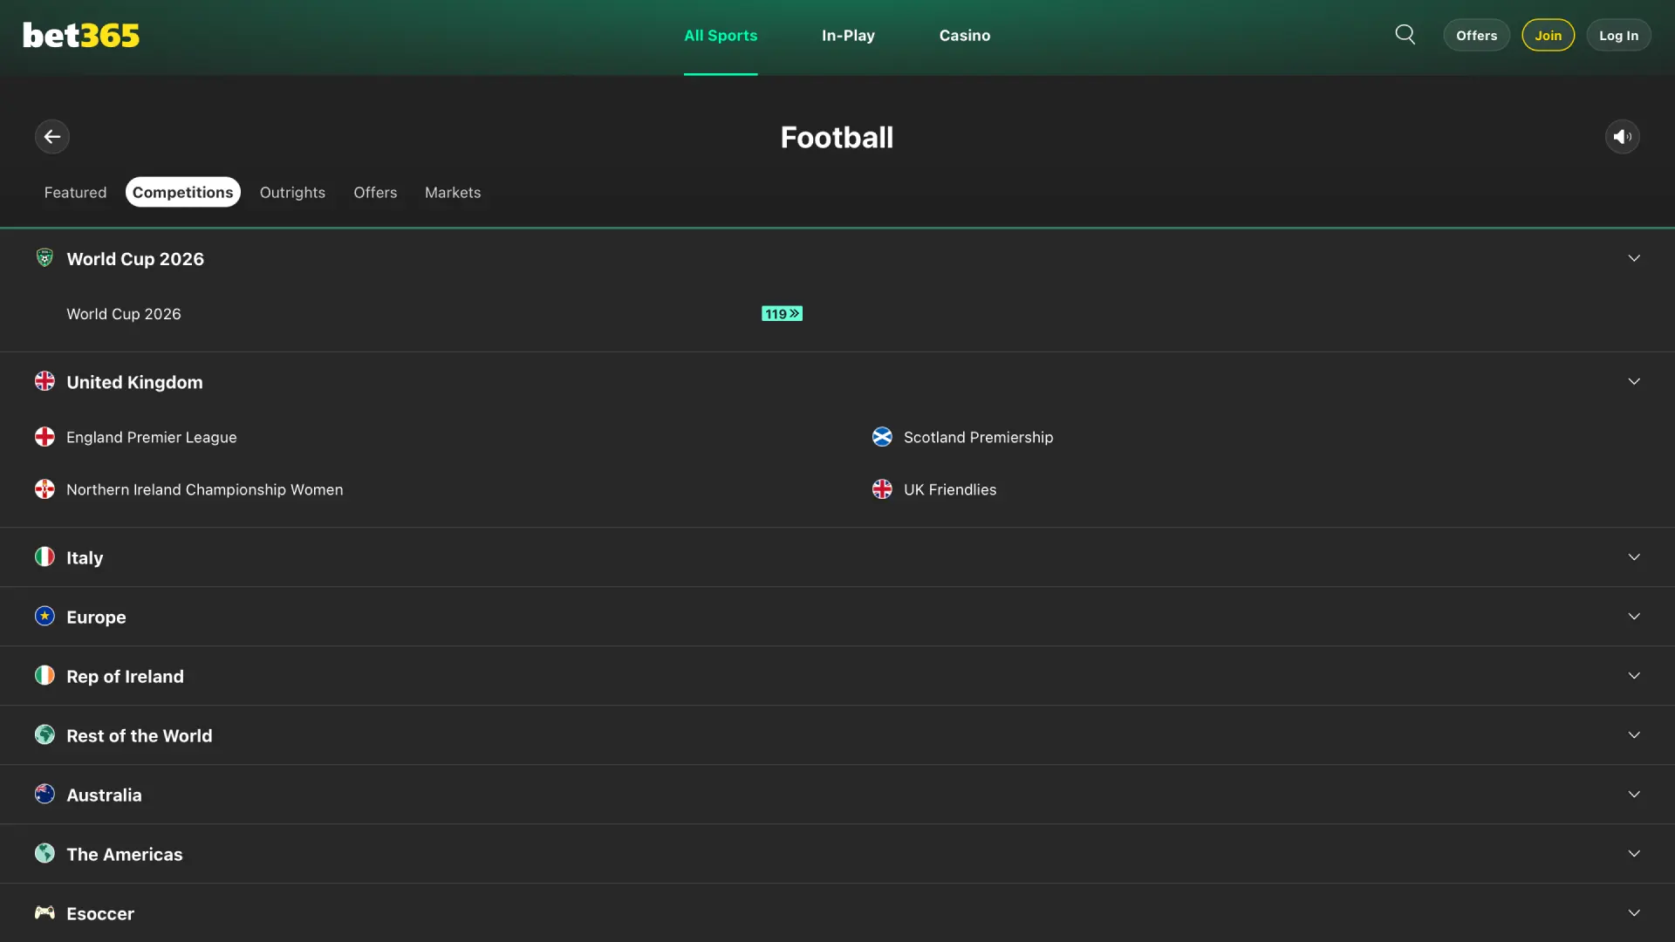Open the England Premier League competition

[152, 437]
